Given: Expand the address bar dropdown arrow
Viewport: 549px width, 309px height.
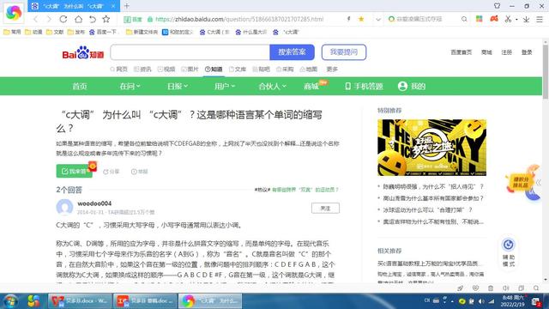Looking at the screenshot, I should coord(378,20).
